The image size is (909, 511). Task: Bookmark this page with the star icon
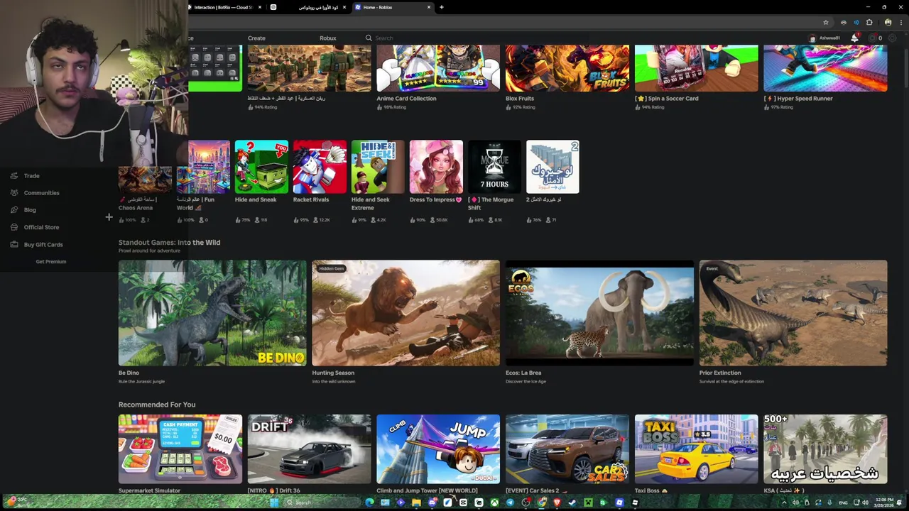[826, 23]
